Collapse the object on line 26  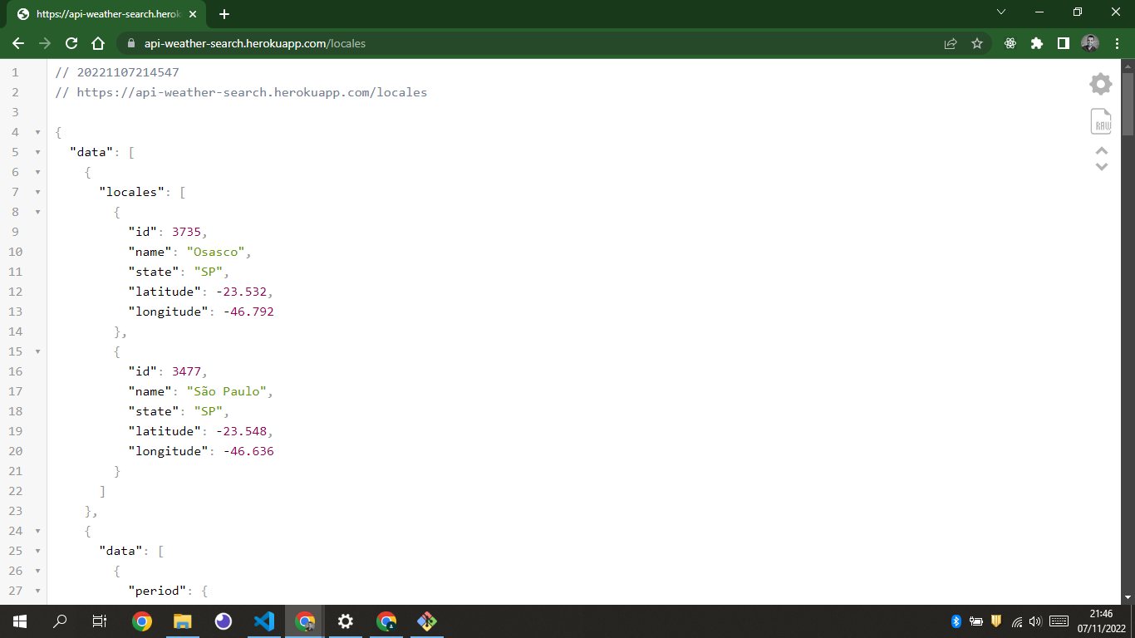[37, 571]
